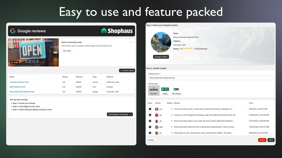
Task: Open Banff National Park listing
Action: 17,87
